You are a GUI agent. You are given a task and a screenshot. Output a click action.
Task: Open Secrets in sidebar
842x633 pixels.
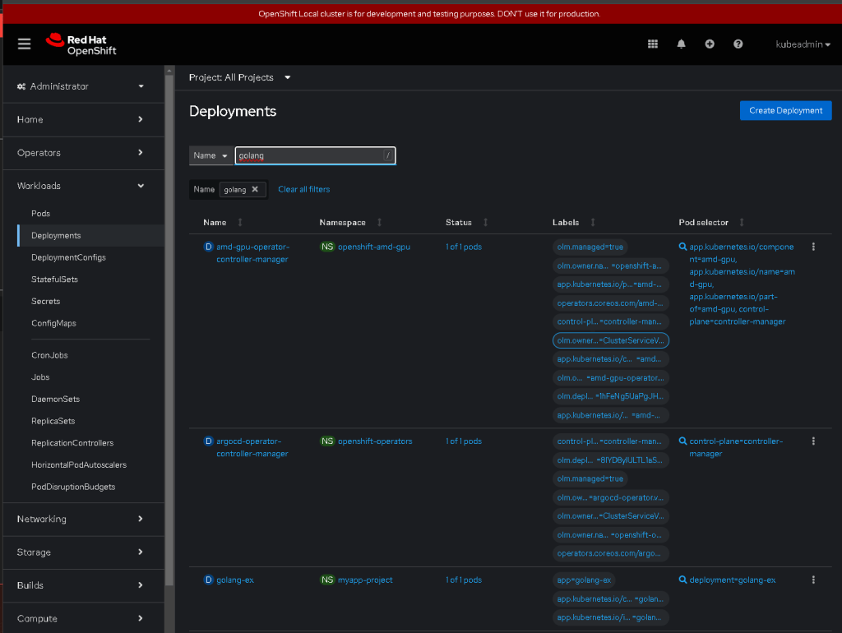[46, 301]
